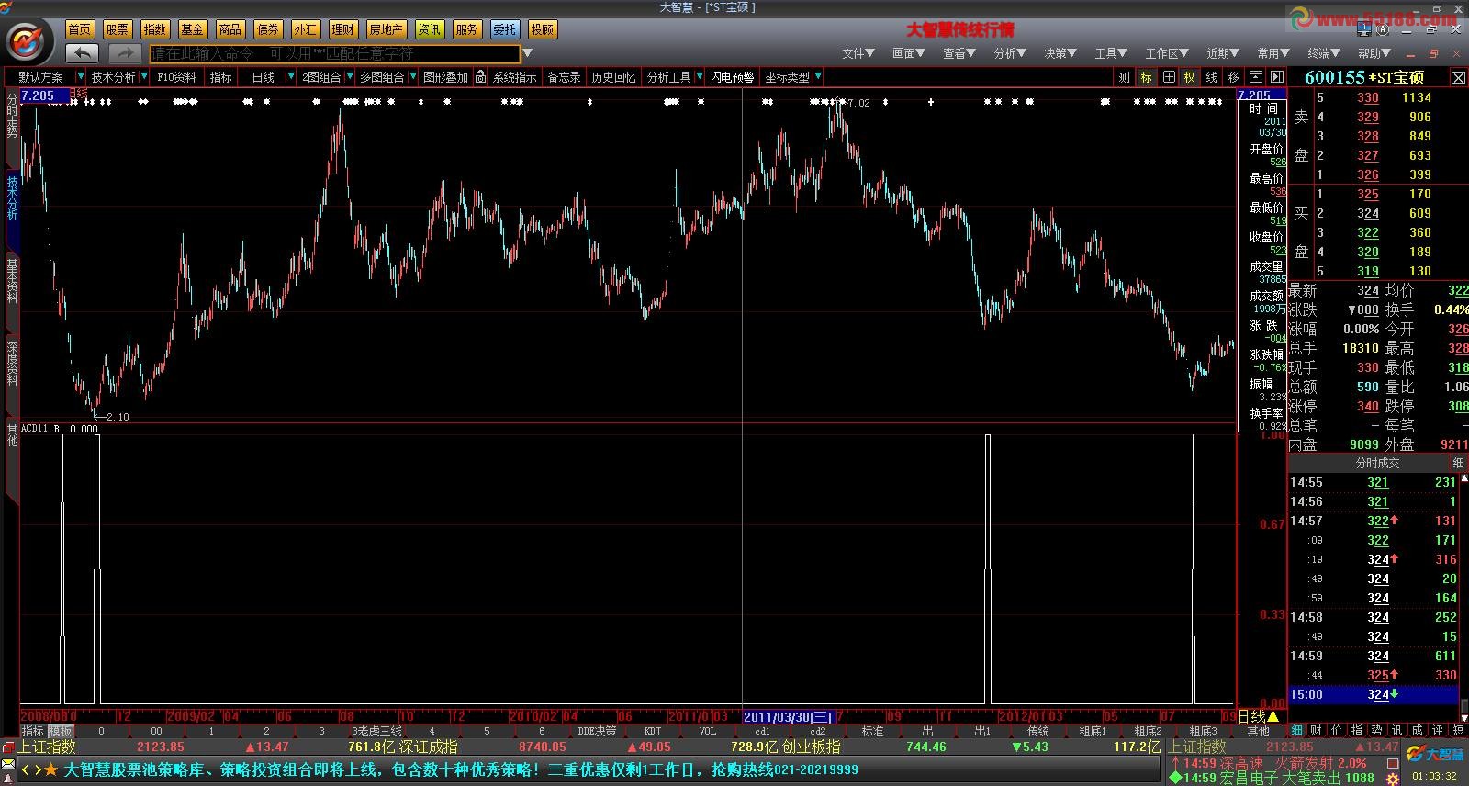1469x786 pixels.
Task: Select the DDE决策 indicator tab
Action: click(597, 731)
